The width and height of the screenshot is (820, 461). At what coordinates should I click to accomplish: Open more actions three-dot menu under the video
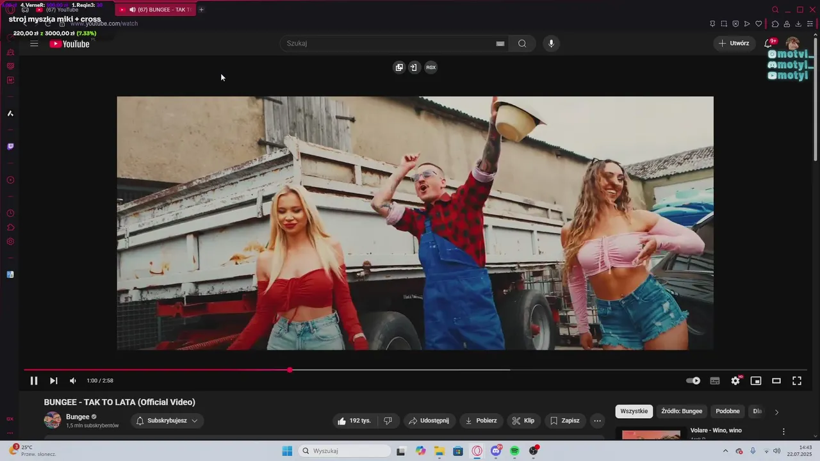click(597, 421)
